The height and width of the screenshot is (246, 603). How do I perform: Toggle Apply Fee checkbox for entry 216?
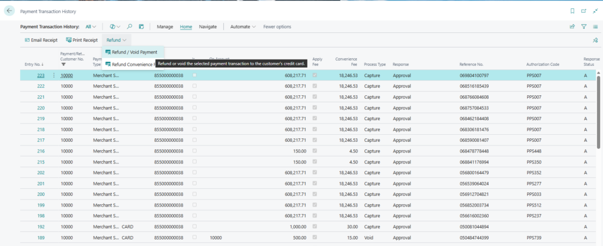315,151
